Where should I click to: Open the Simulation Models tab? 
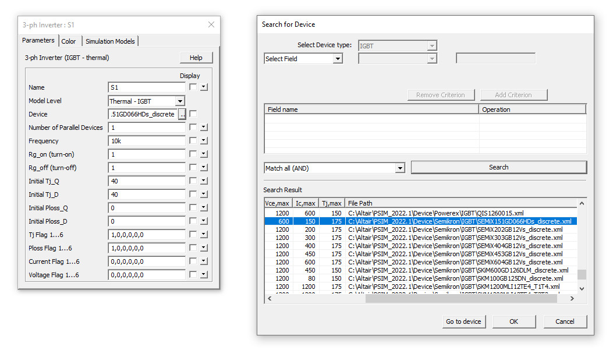tap(110, 41)
